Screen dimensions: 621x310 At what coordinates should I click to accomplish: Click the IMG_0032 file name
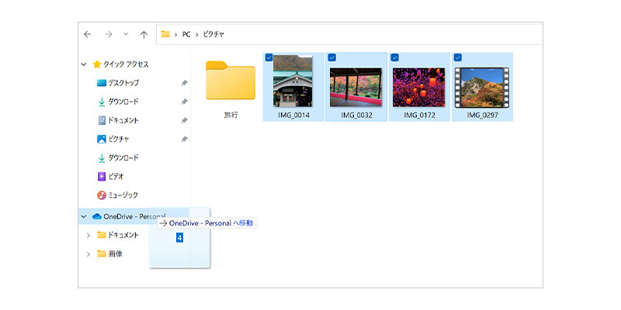356,115
